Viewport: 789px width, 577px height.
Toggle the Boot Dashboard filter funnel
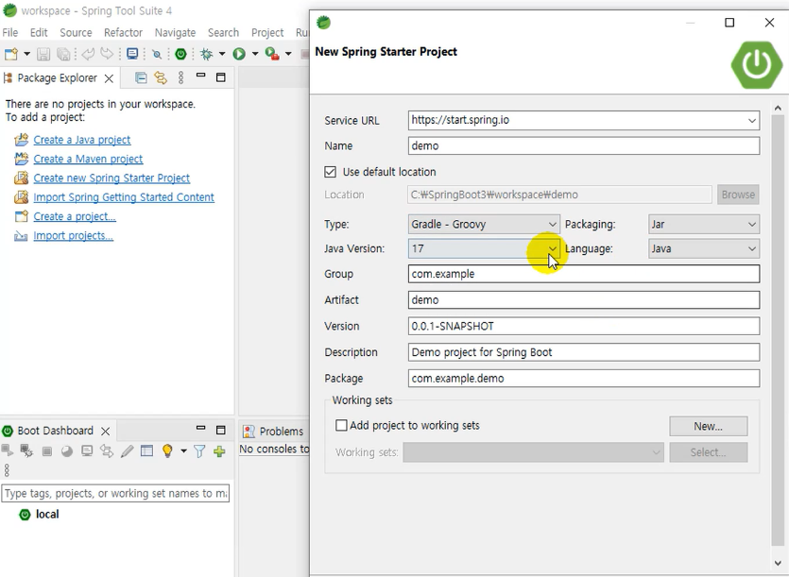pos(199,451)
